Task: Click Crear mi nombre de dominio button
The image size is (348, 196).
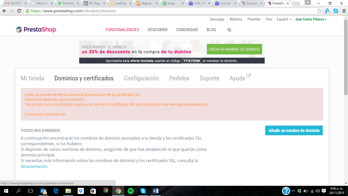Action: (x=234, y=49)
